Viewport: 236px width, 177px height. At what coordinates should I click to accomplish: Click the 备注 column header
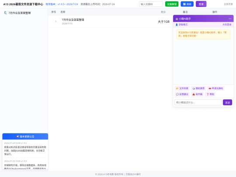(x=185, y=12)
